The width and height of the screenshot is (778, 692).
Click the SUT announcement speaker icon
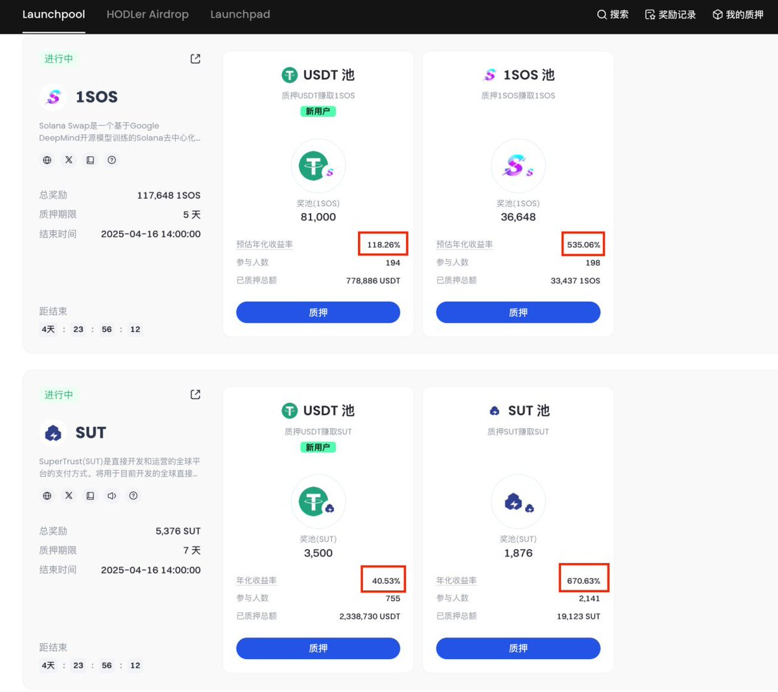[112, 495]
